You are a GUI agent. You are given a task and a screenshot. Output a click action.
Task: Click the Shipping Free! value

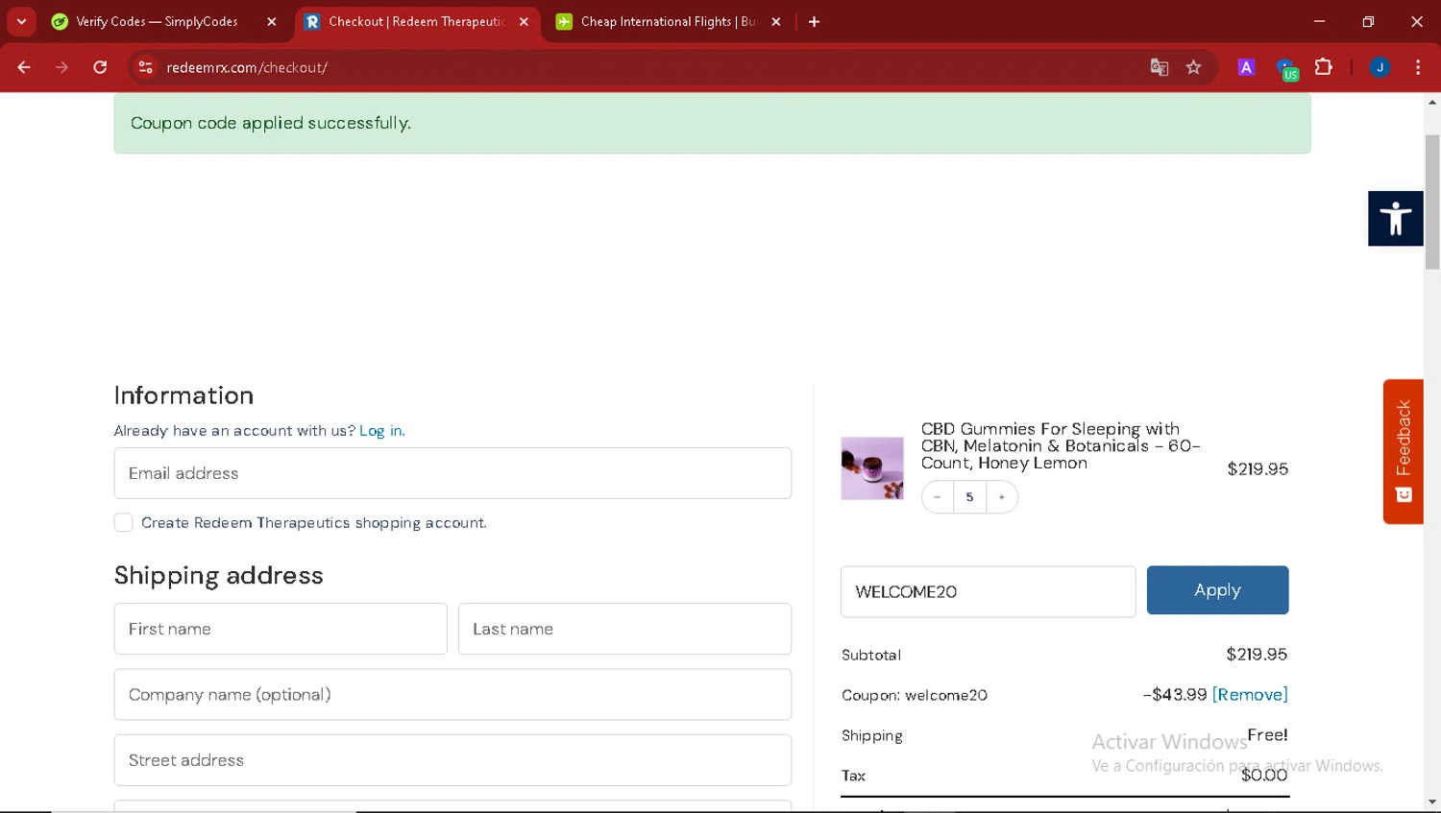1267,734
